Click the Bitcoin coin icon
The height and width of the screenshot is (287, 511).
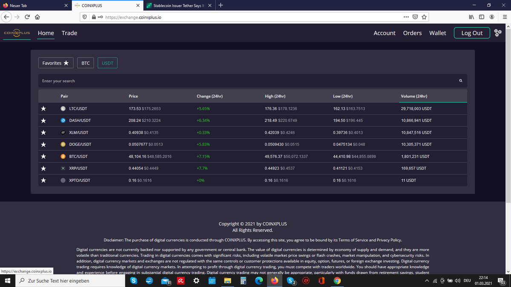pos(63,156)
